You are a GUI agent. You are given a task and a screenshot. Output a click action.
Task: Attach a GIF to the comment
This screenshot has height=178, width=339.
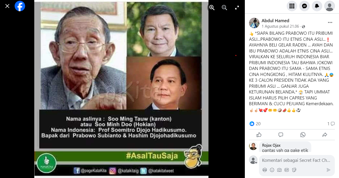click(x=287, y=170)
